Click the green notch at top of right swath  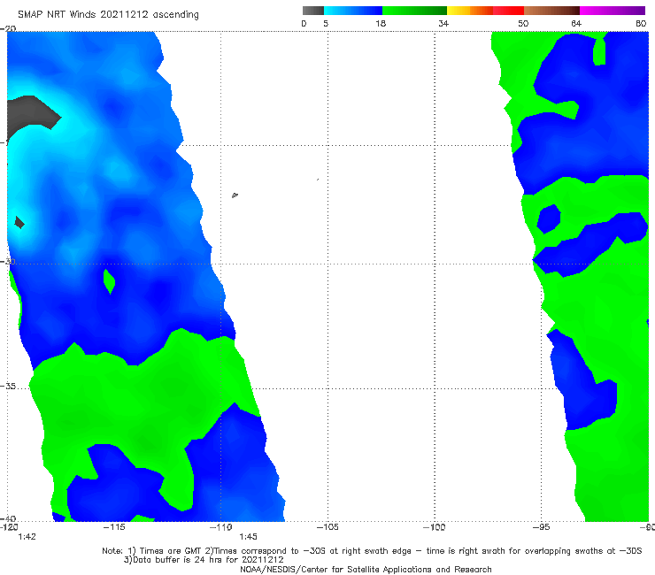[599, 51]
